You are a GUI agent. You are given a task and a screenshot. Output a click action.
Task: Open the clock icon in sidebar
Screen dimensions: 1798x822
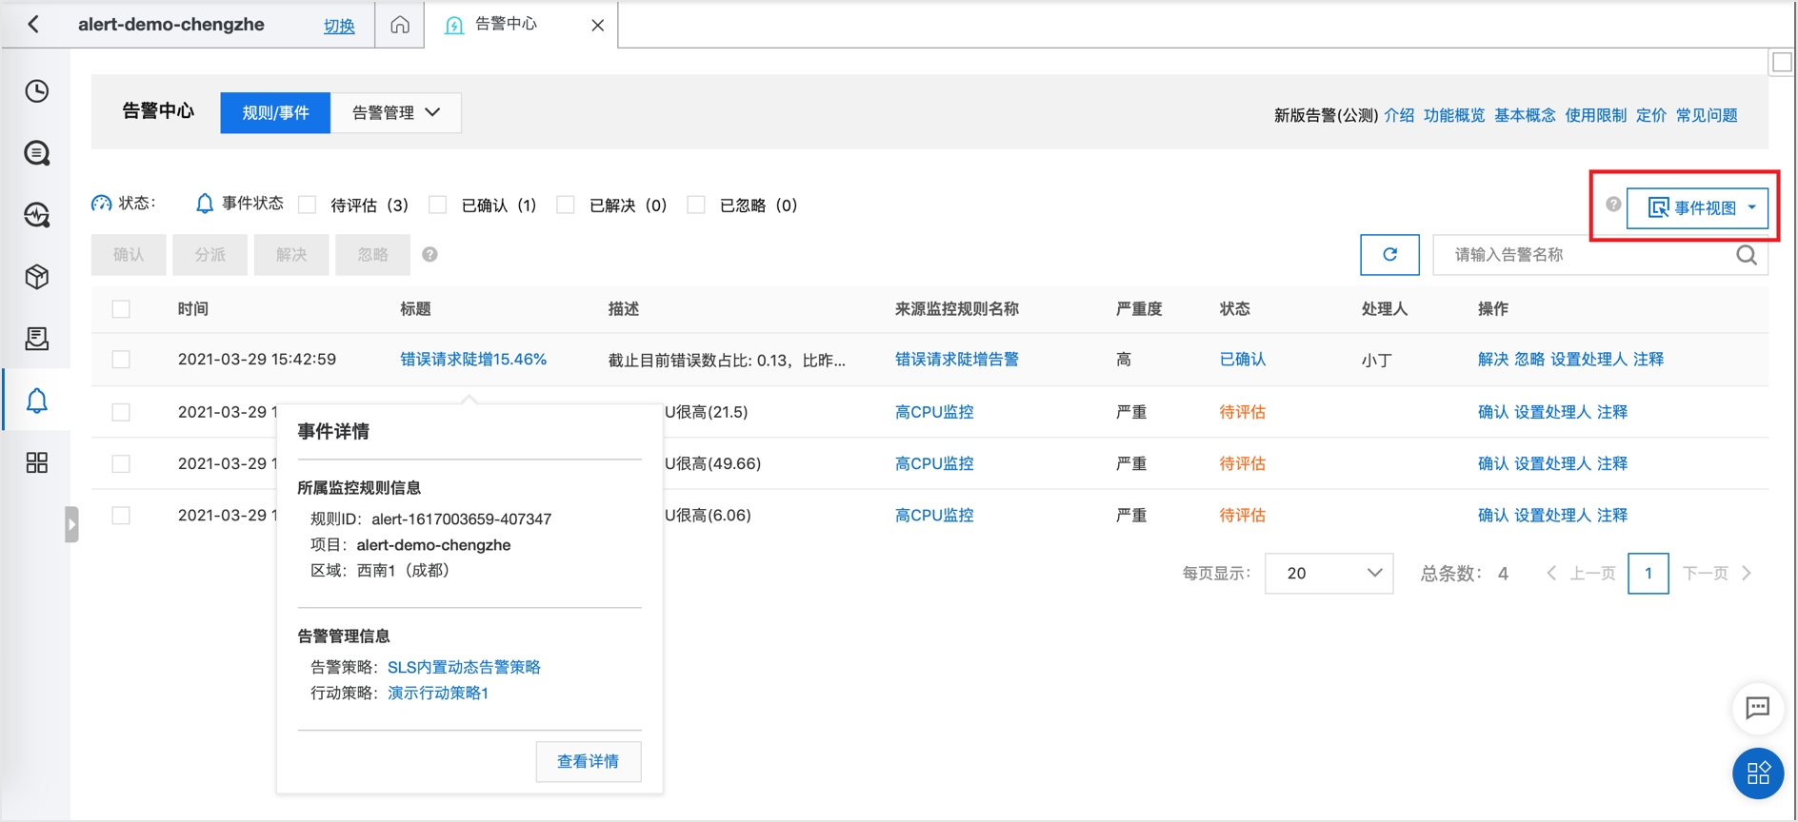point(37,91)
